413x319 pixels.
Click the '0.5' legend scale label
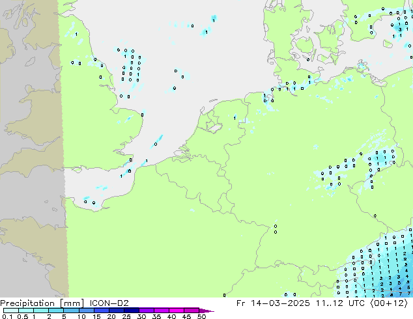pos(22,316)
